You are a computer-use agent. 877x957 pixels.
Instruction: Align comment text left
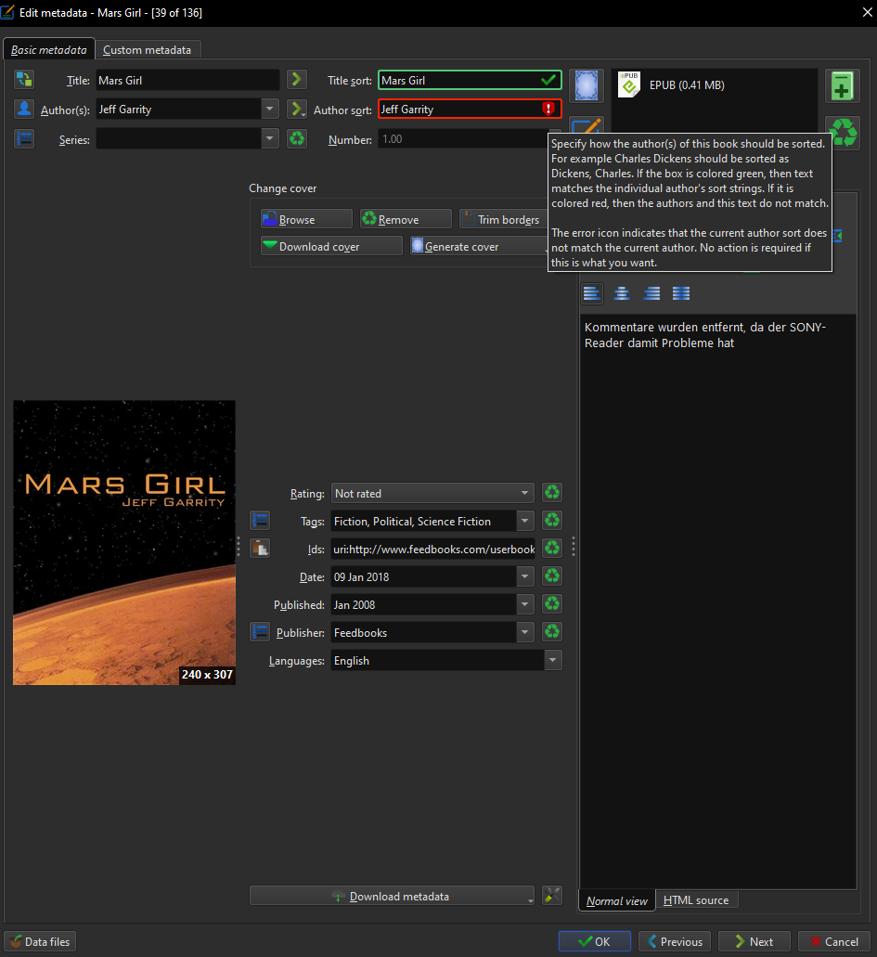[x=591, y=293]
